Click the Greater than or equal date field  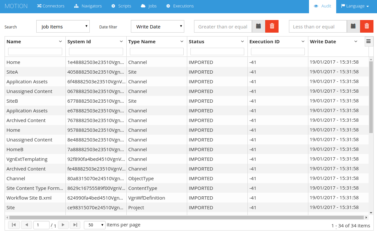click(223, 26)
